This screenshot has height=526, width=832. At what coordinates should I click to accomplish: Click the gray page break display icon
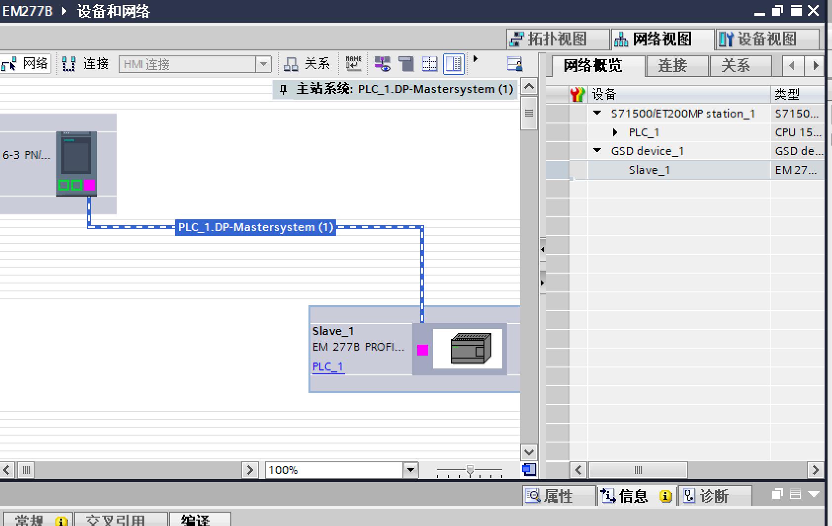pyautogui.click(x=406, y=64)
